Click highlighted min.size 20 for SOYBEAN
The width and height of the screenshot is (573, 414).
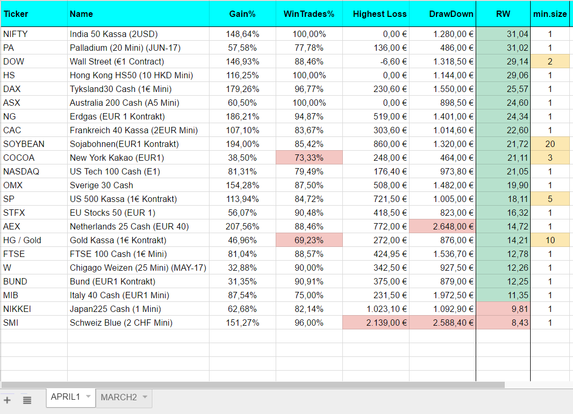point(550,144)
